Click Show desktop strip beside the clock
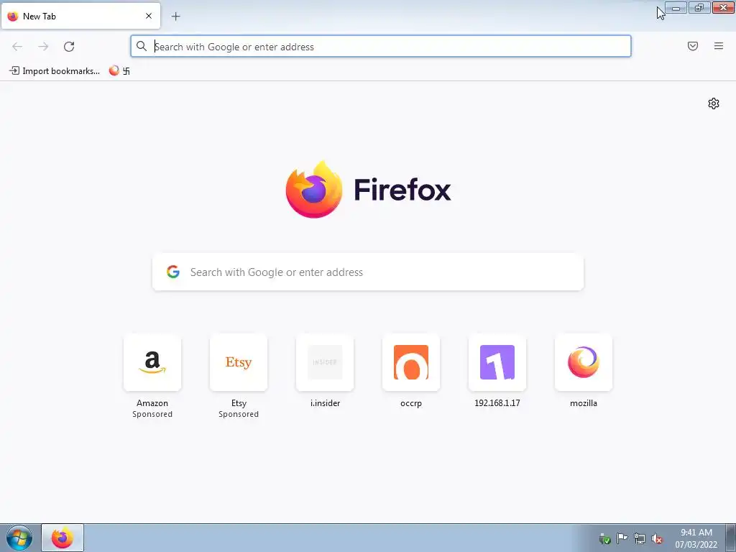This screenshot has width=736, height=552. click(x=730, y=538)
